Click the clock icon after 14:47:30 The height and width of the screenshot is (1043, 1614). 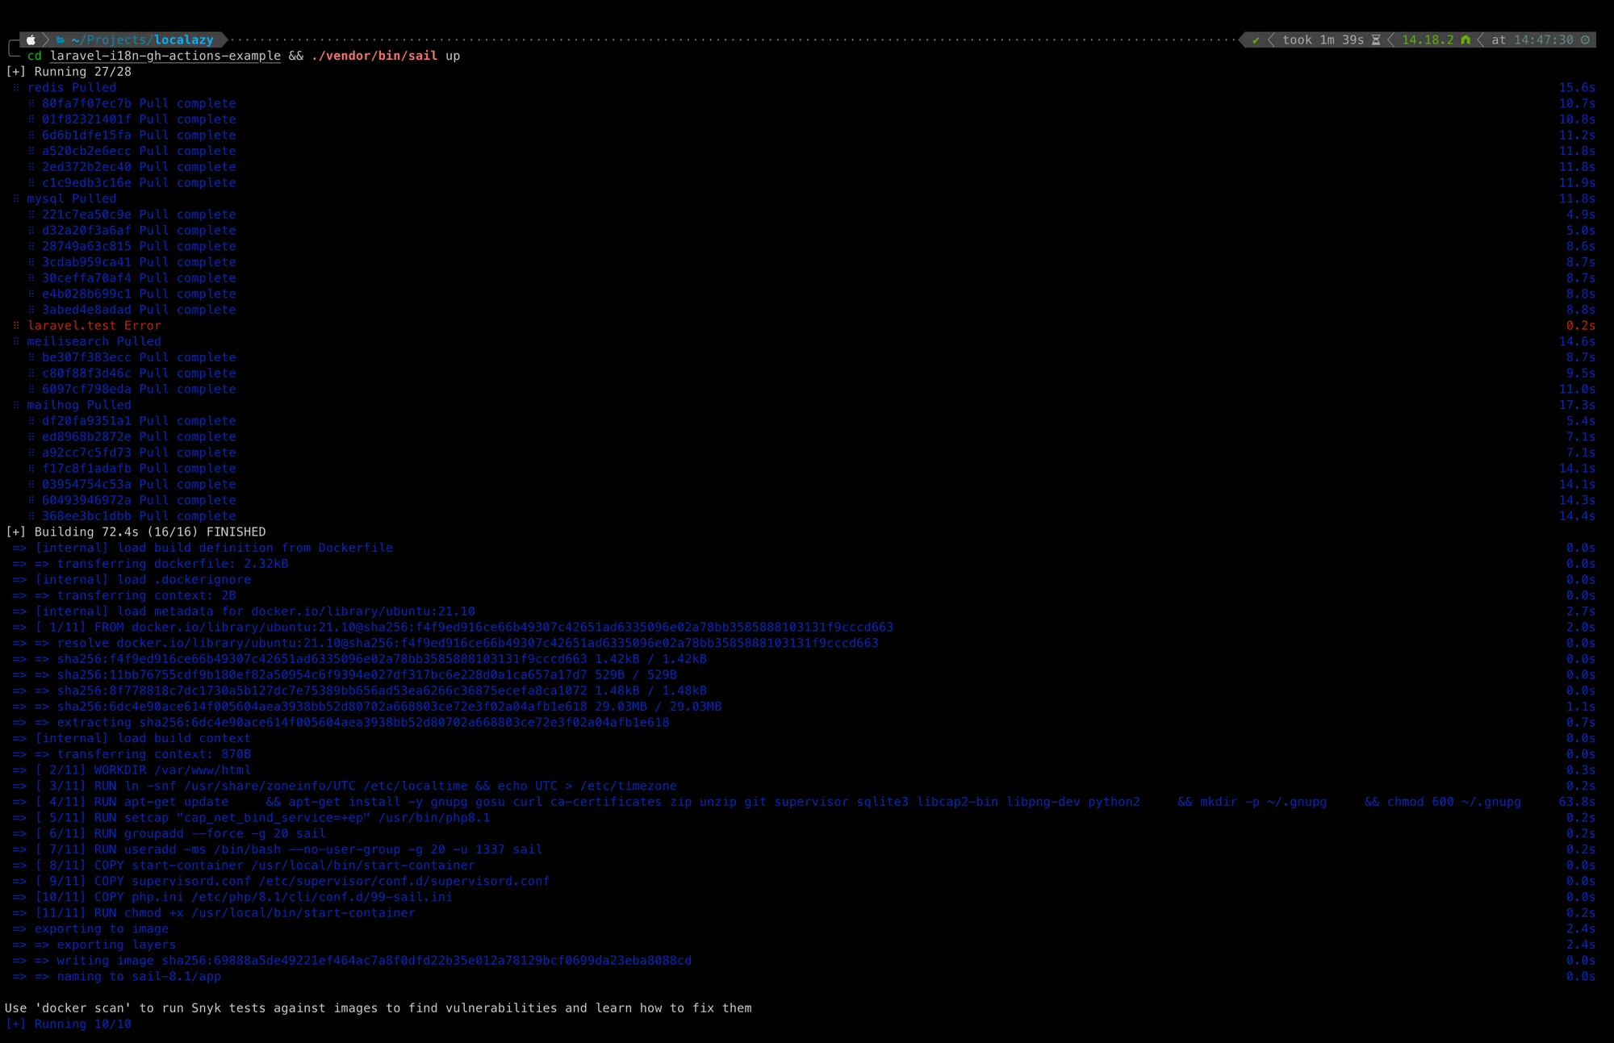(1585, 40)
